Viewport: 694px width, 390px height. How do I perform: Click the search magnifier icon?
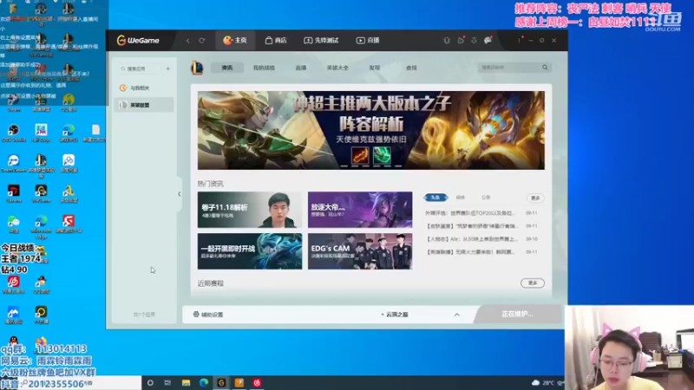coord(545,68)
